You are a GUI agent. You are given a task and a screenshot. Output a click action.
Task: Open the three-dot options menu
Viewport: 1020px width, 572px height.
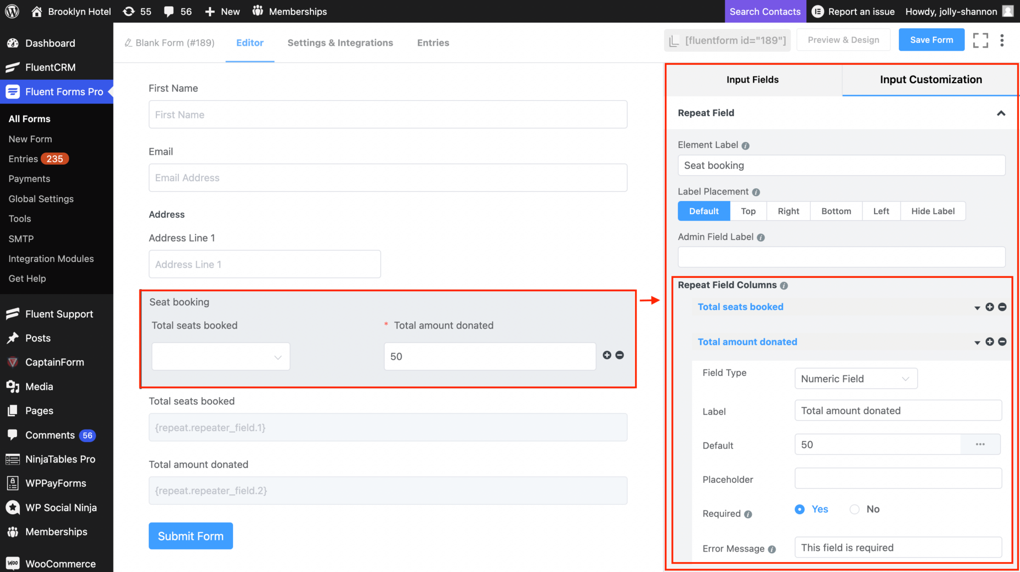tap(1002, 40)
